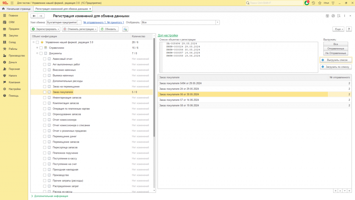Screen dimensions: 355x200
Task: Click the configuration tree vertical scrollbar
Action: (x=154, y=87)
